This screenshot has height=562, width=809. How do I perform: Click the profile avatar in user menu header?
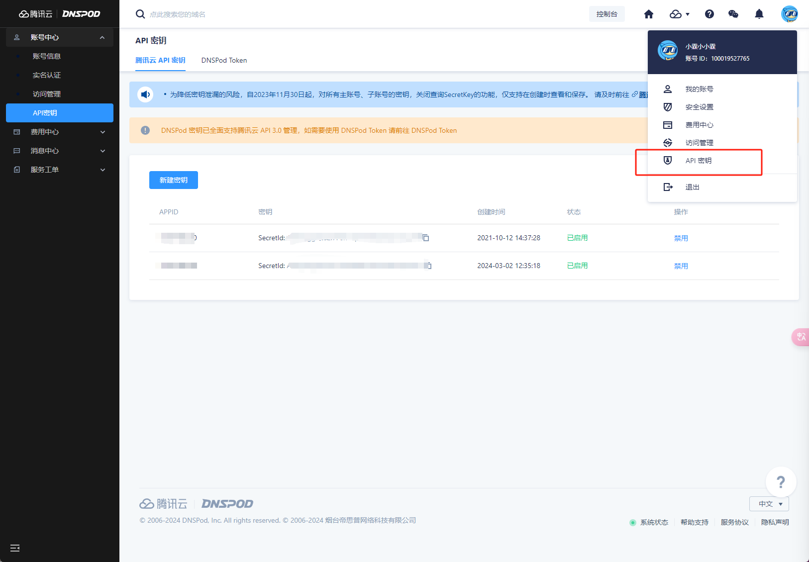tap(668, 50)
